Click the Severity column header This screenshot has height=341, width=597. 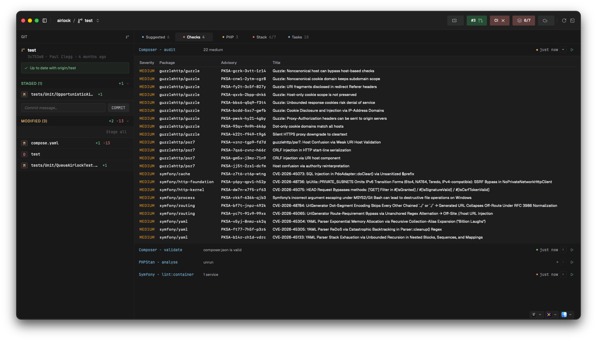pos(147,63)
